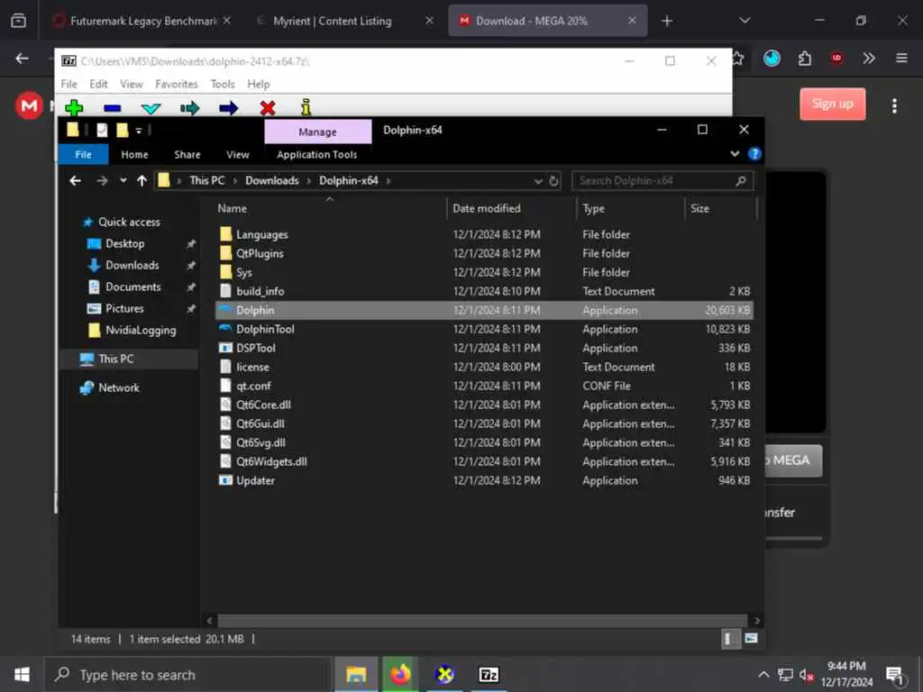Click the 7-Zip Test checkmark icon
The width and height of the screenshot is (923, 692).
(151, 108)
